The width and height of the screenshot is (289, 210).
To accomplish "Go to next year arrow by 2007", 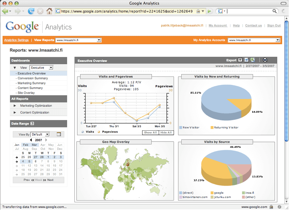I will [x=46, y=140].
